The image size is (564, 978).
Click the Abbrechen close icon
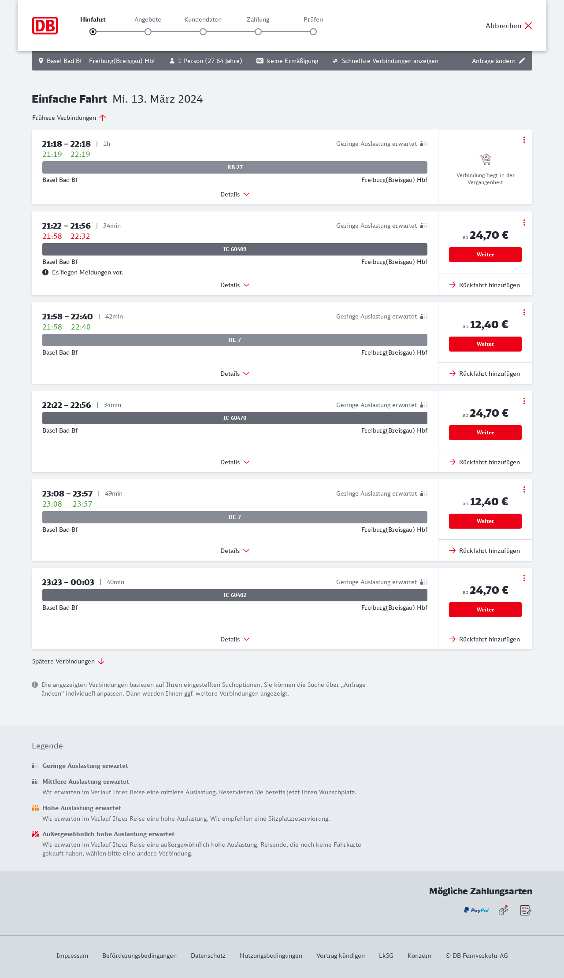(x=528, y=26)
